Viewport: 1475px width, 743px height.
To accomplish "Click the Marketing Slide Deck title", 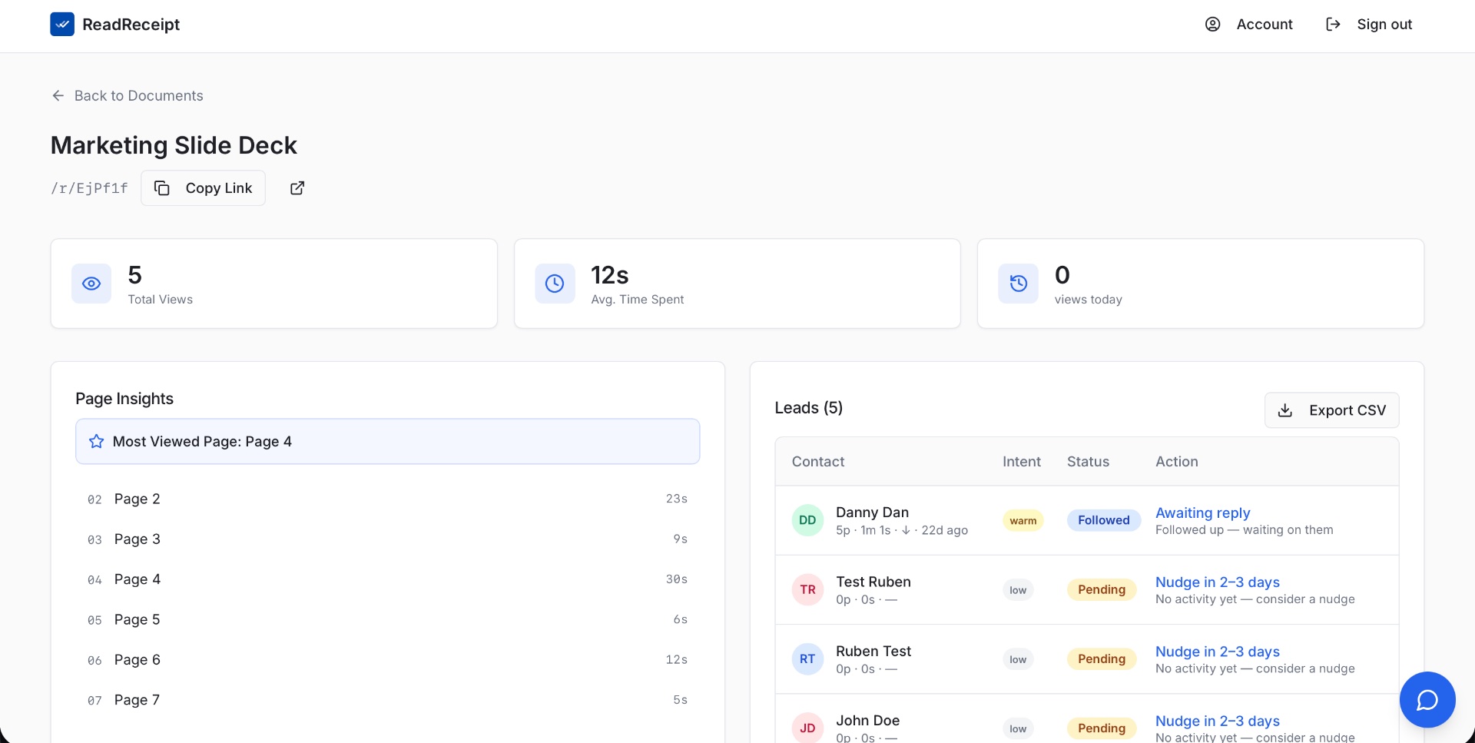I will point(174,145).
